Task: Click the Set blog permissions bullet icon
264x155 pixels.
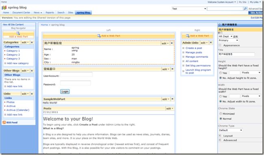Action: 183,66
